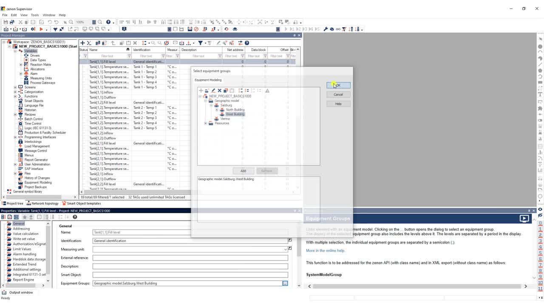Click delete X icon in dialog toolbar
Viewport: 544px width, 306px height.
click(219, 91)
